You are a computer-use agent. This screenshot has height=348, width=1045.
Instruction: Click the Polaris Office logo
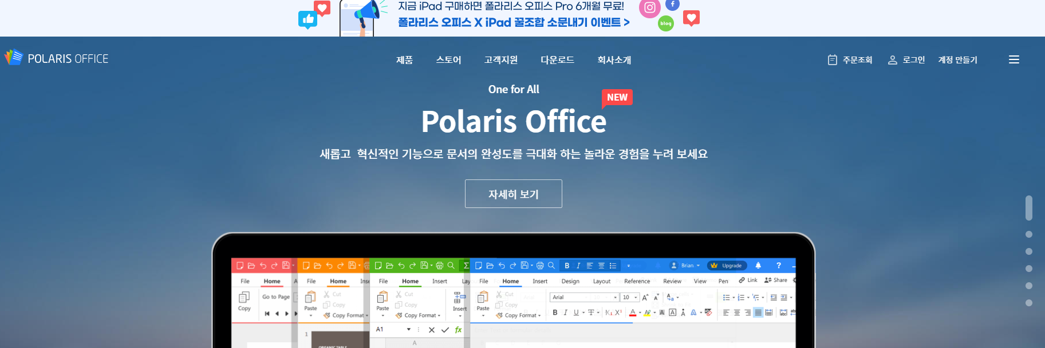pyautogui.click(x=56, y=58)
